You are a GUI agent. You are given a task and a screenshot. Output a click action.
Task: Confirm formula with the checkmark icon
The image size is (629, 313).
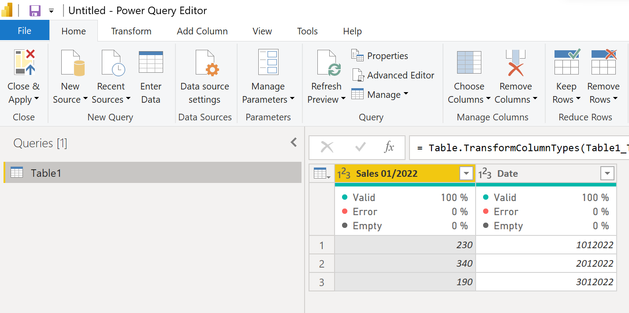361,147
